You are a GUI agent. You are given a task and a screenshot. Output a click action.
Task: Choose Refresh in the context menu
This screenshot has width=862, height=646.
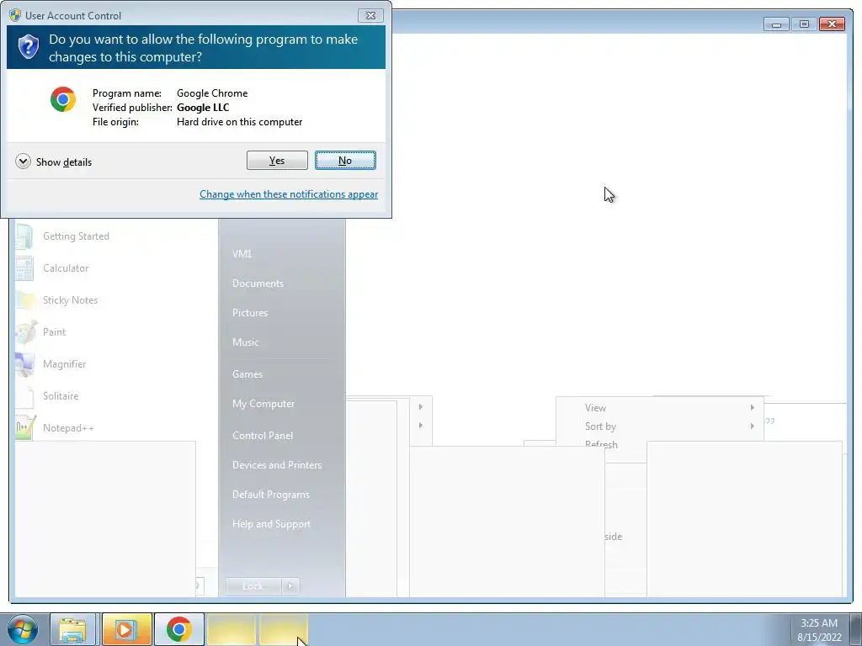[601, 443]
